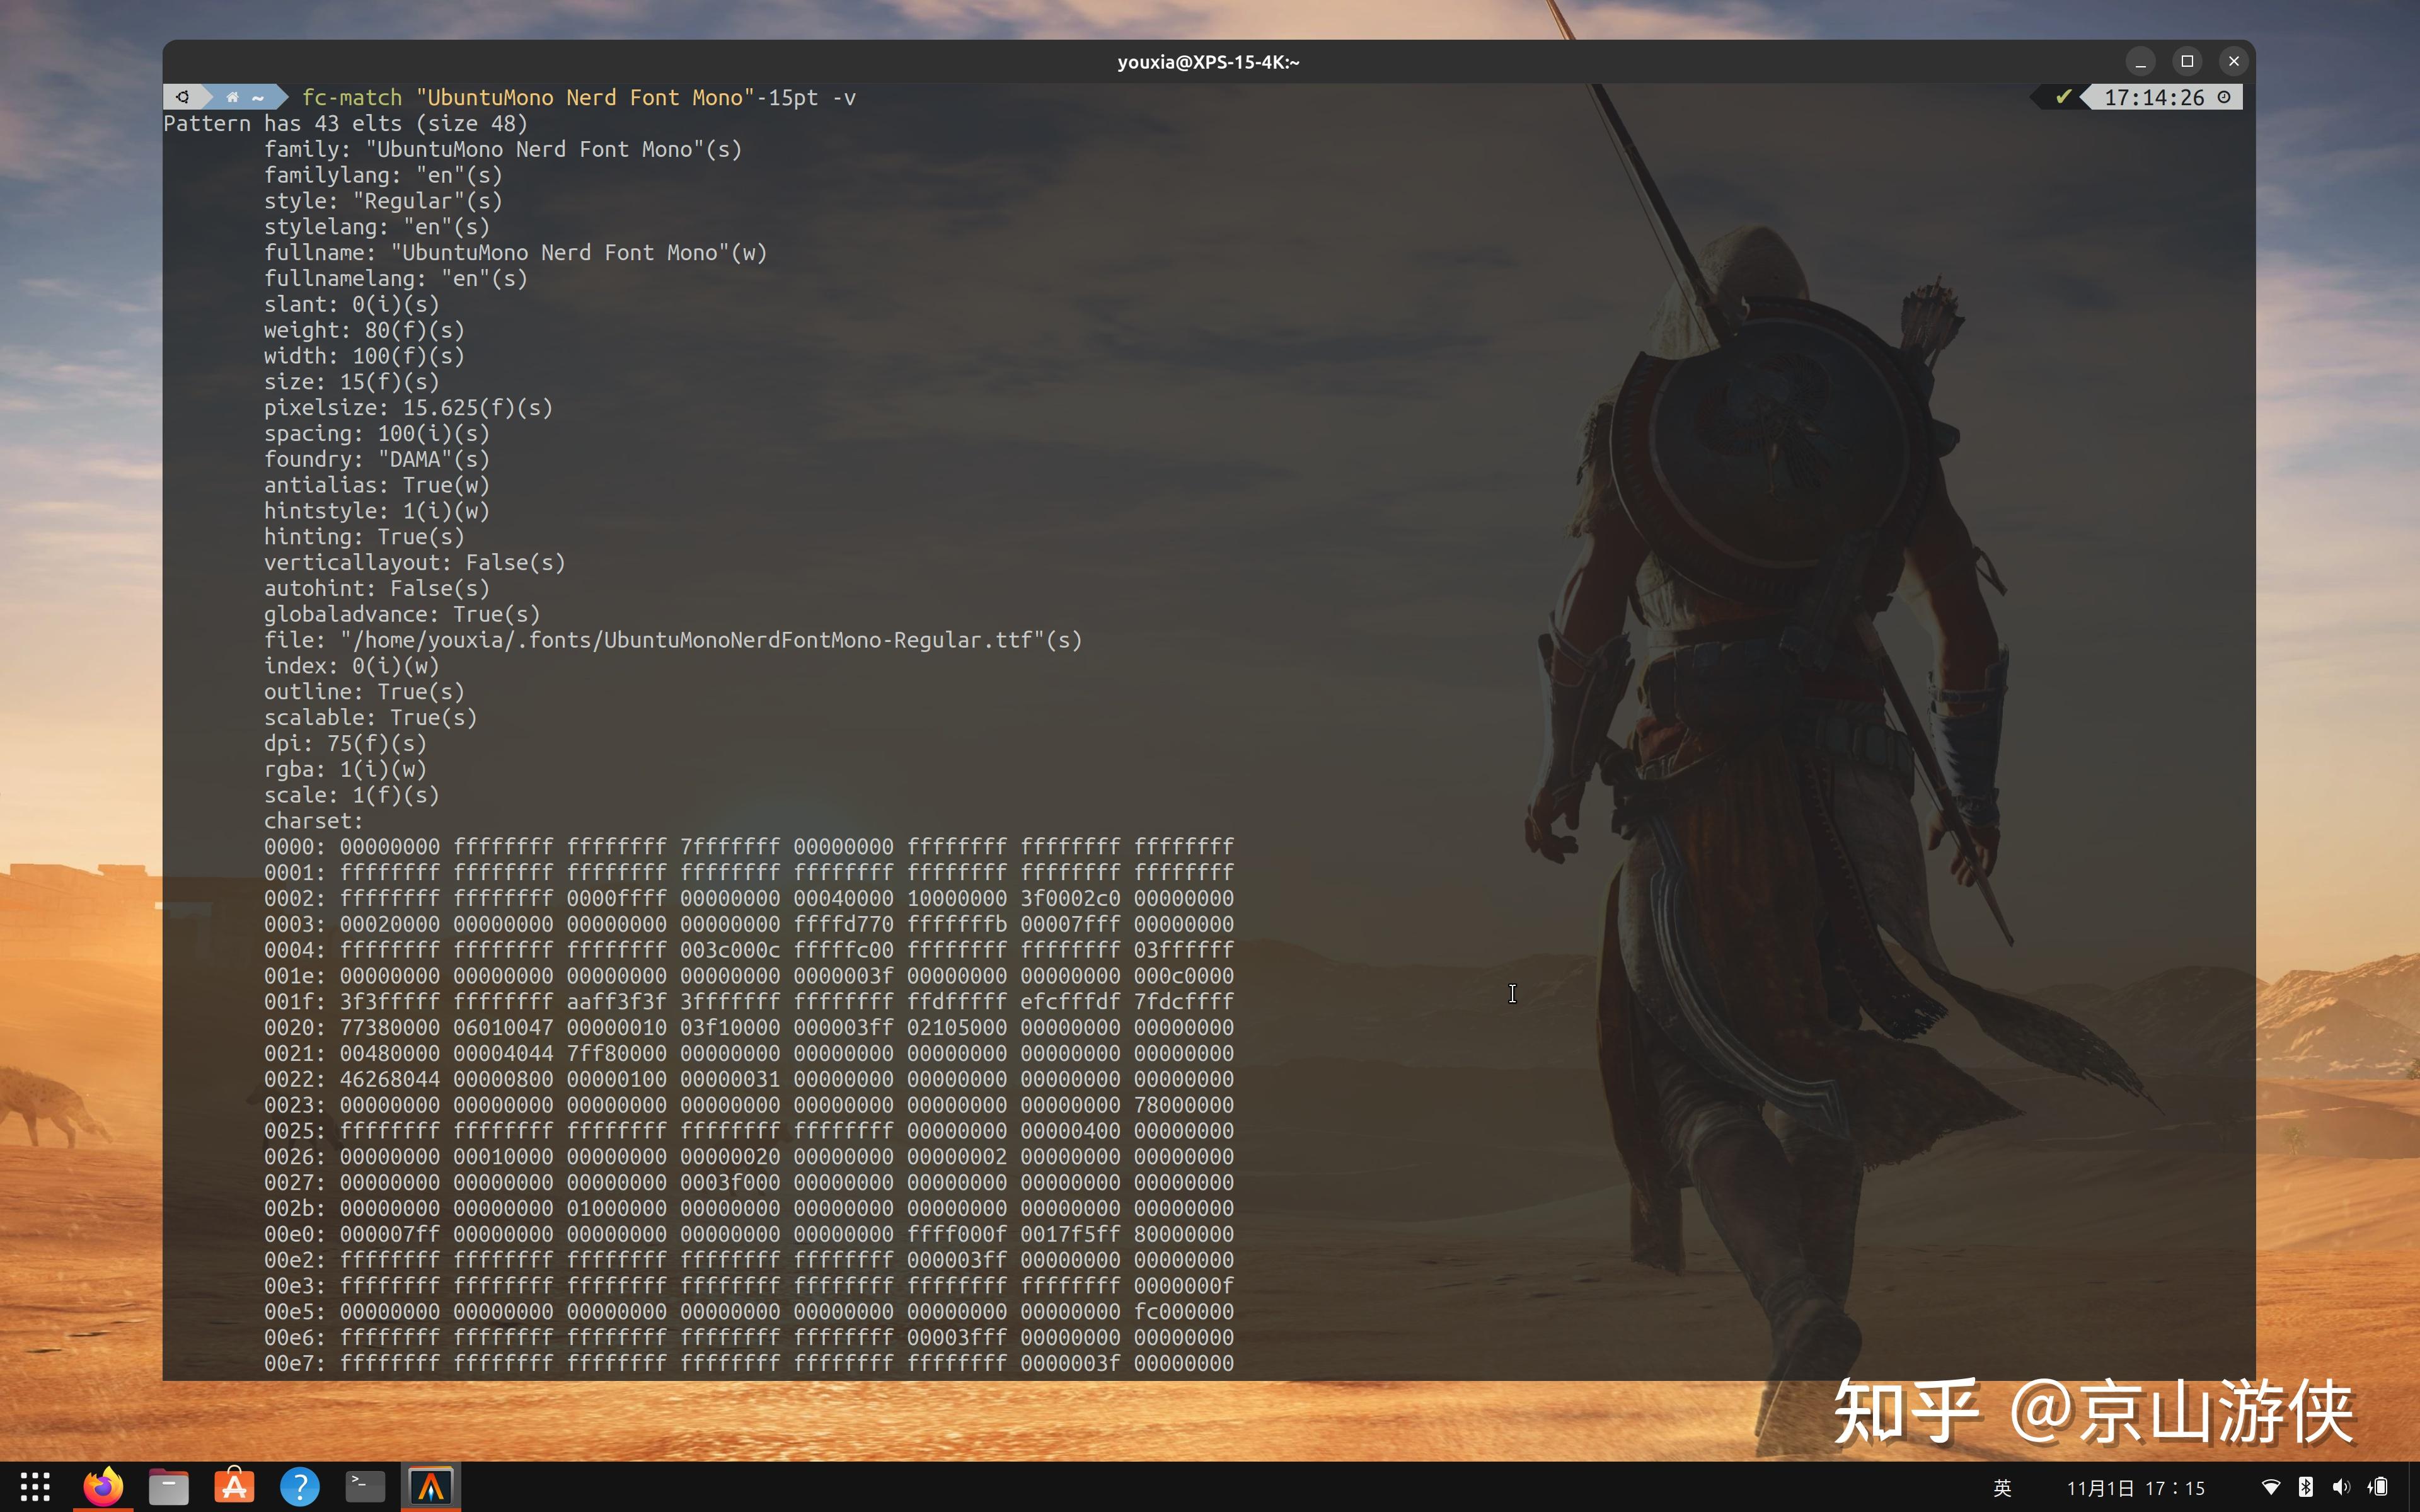
Task: Launch the MATE Terminal from the taskbar
Action: point(365,1487)
